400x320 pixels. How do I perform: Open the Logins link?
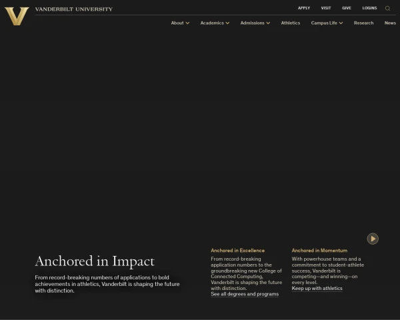pyautogui.click(x=369, y=8)
